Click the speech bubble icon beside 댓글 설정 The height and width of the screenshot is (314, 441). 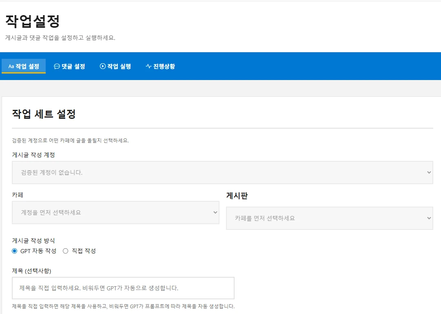click(57, 66)
